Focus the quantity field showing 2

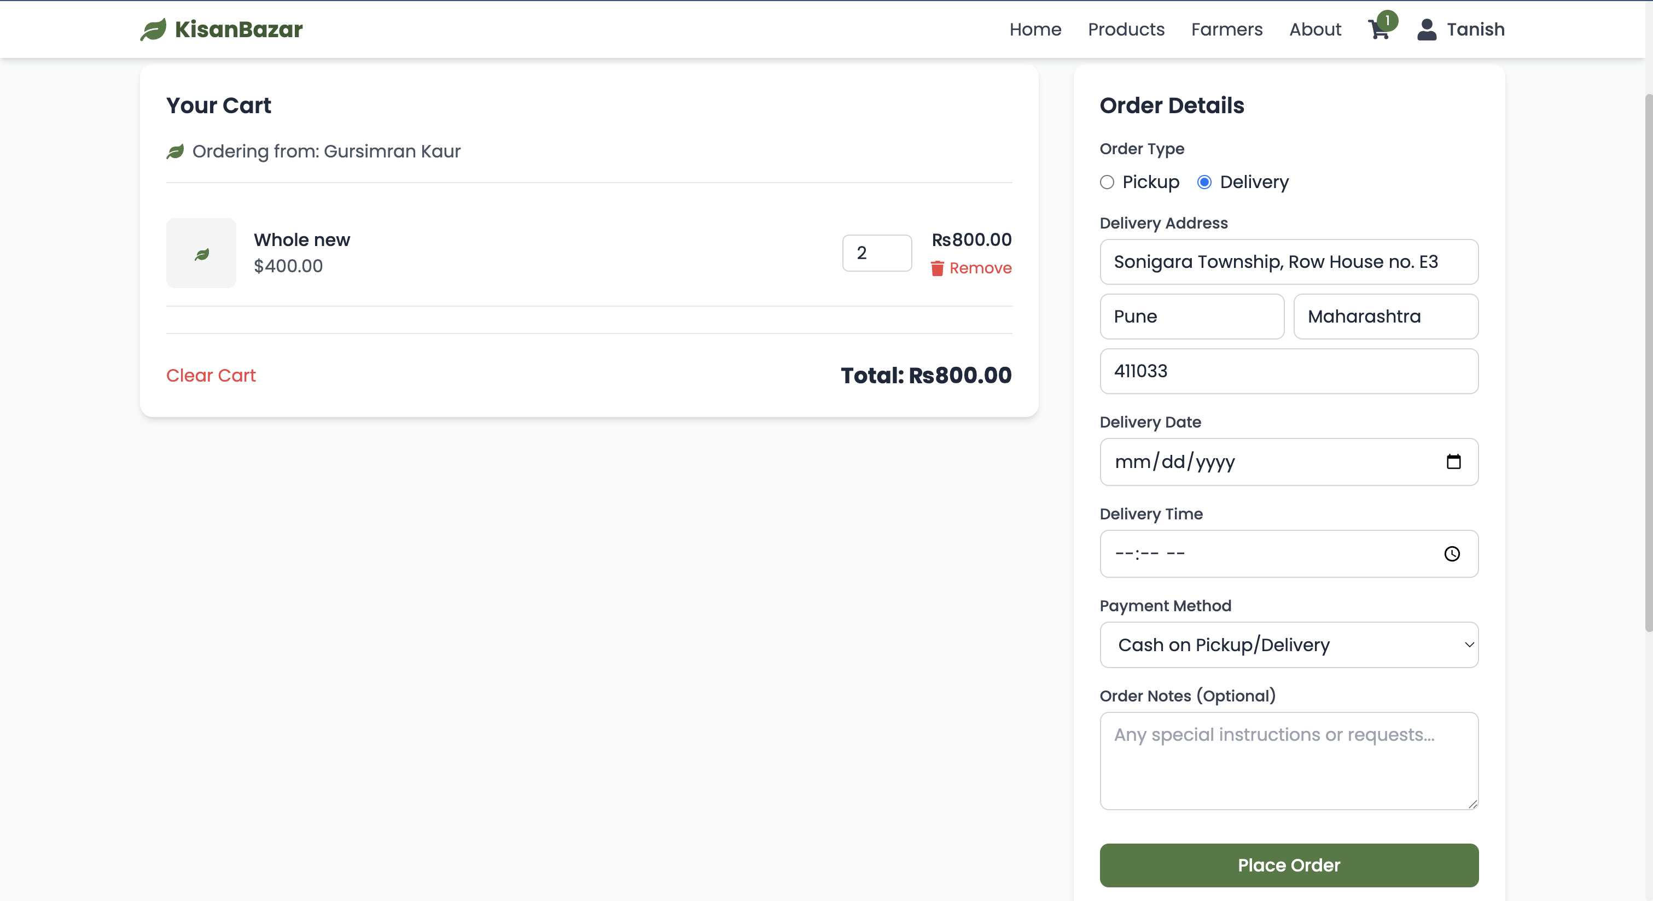tap(877, 253)
